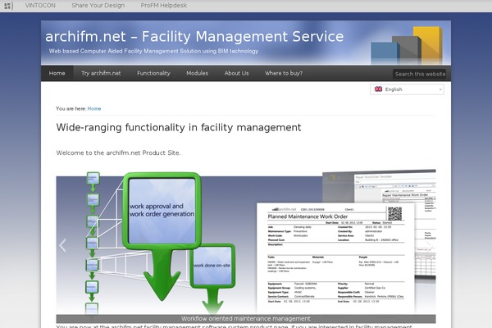Click the work done on-site box
The height and width of the screenshot is (328, 492).
click(212, 266)
